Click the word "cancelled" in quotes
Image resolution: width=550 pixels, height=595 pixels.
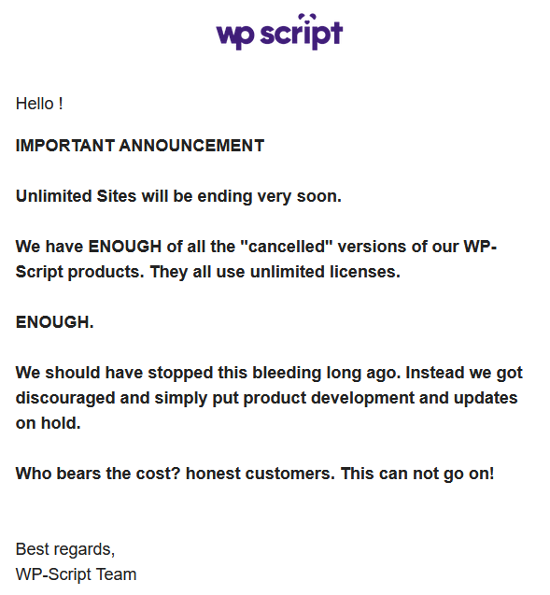(x=287, y=247)
